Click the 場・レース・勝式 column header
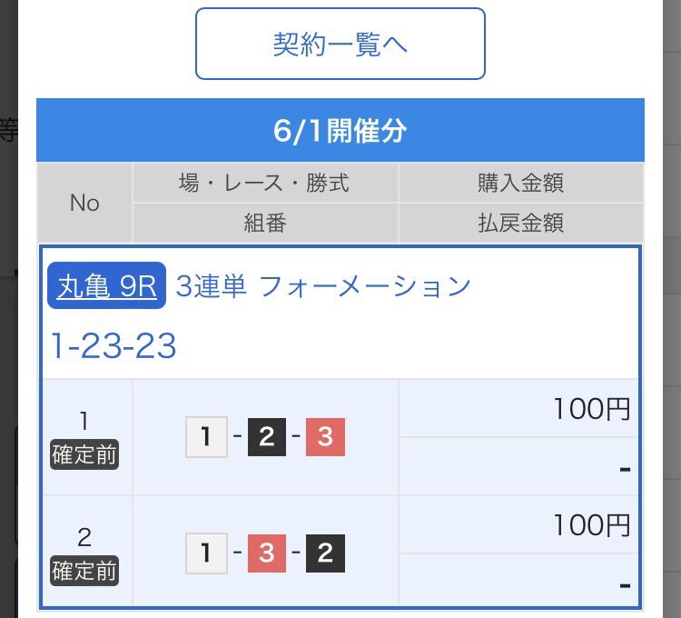 click(x=265, y=183)
